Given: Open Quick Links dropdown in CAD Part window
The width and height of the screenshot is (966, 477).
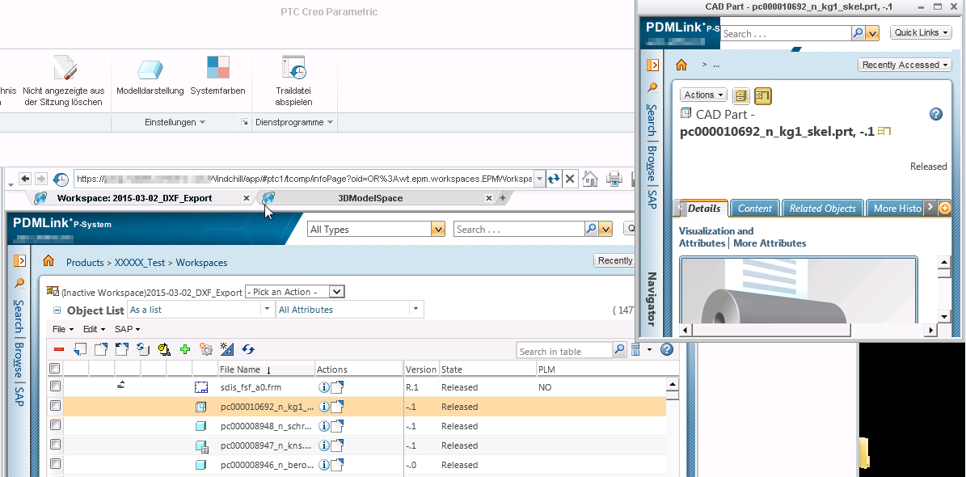Looking at the screenshot, I should click(x=921, y=32).
